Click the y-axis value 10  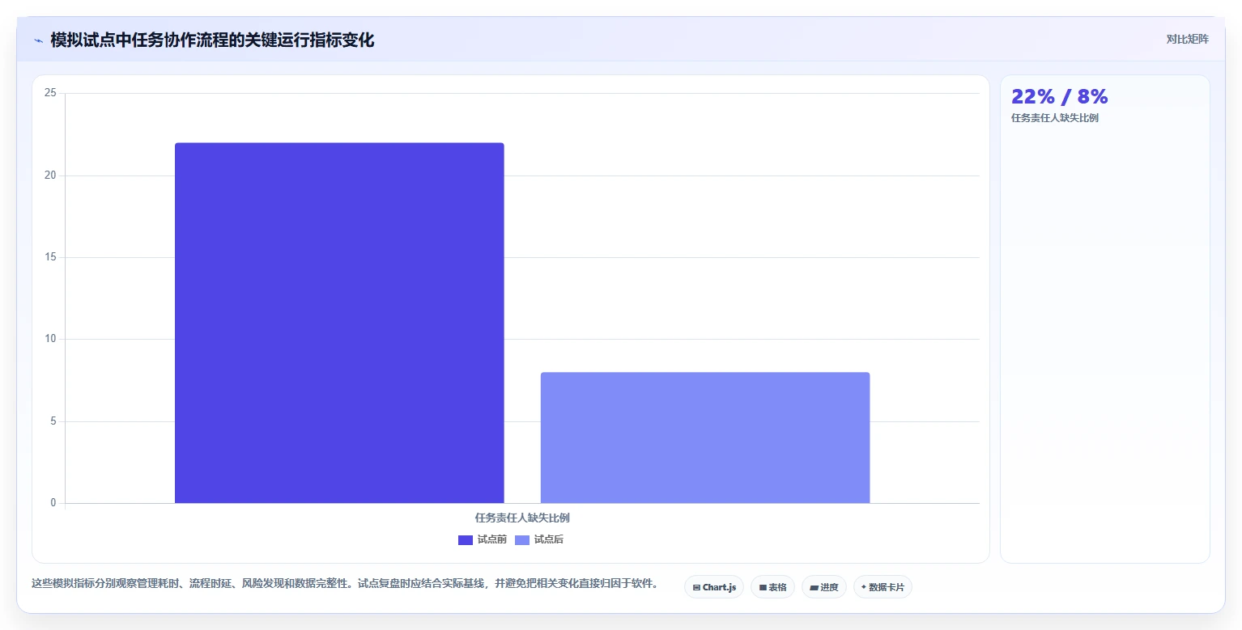point(50,339)
